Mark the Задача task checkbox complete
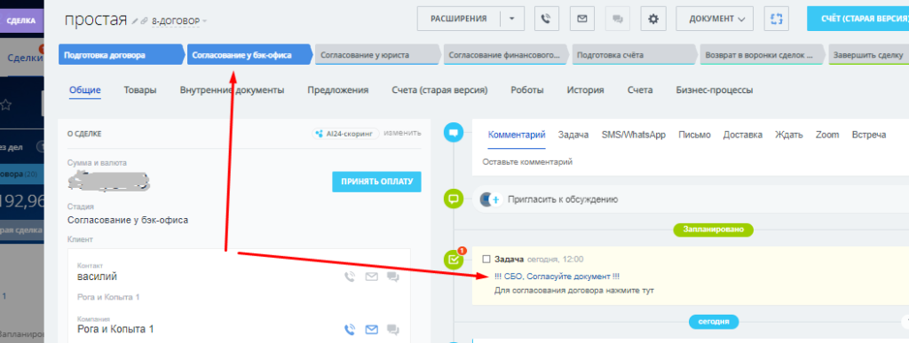This screenshot has height=343, width=909. pos(486,259)
